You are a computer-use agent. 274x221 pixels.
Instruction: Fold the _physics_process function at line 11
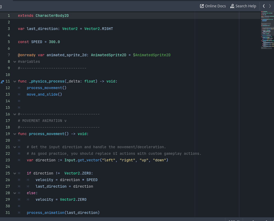tap(15, 81)
